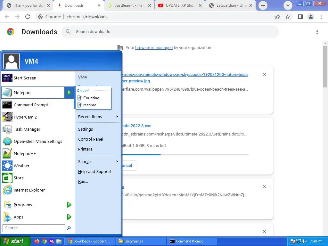Image resolution: width=328 pixels, height=246 pixels.
Task: Go back in Chrome
Action: (x=7, y=17)
